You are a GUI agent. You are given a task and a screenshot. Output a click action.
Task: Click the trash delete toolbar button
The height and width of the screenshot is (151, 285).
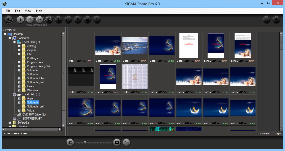(97, 20)
